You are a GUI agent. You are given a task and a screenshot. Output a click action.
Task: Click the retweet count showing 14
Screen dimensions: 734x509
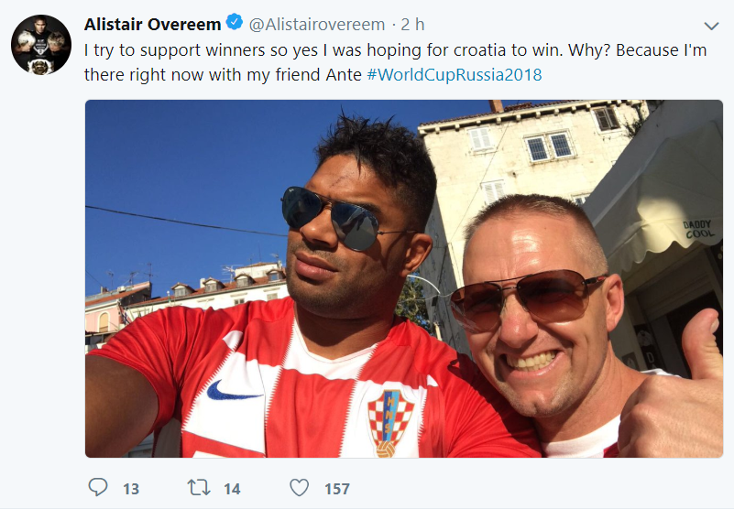(232, 489)
